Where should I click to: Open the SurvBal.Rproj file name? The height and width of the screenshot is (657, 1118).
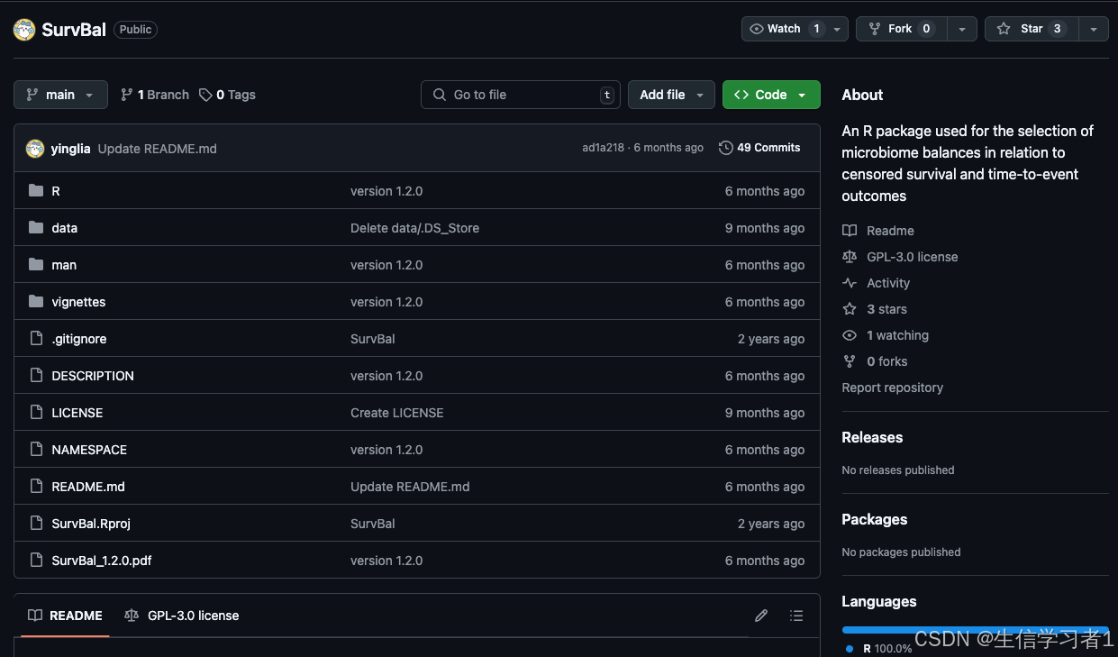pyautogui.click(x=91, y=524)
